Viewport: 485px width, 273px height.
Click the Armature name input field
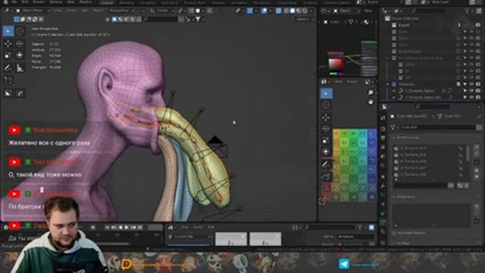pyautogui.click(x=355, y=237)
